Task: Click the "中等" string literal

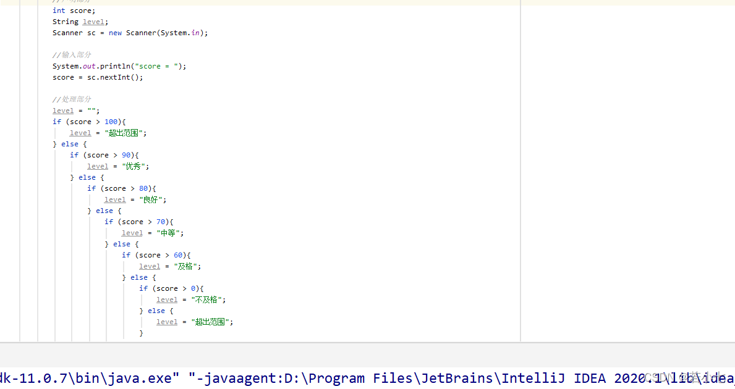Action: (x=168, y=233)
